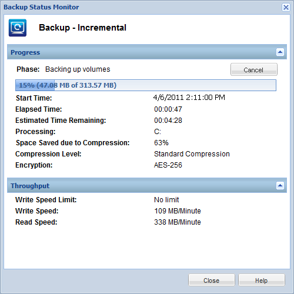
Task: Click the Backing up volumes phase text
Action: (78, 69)
